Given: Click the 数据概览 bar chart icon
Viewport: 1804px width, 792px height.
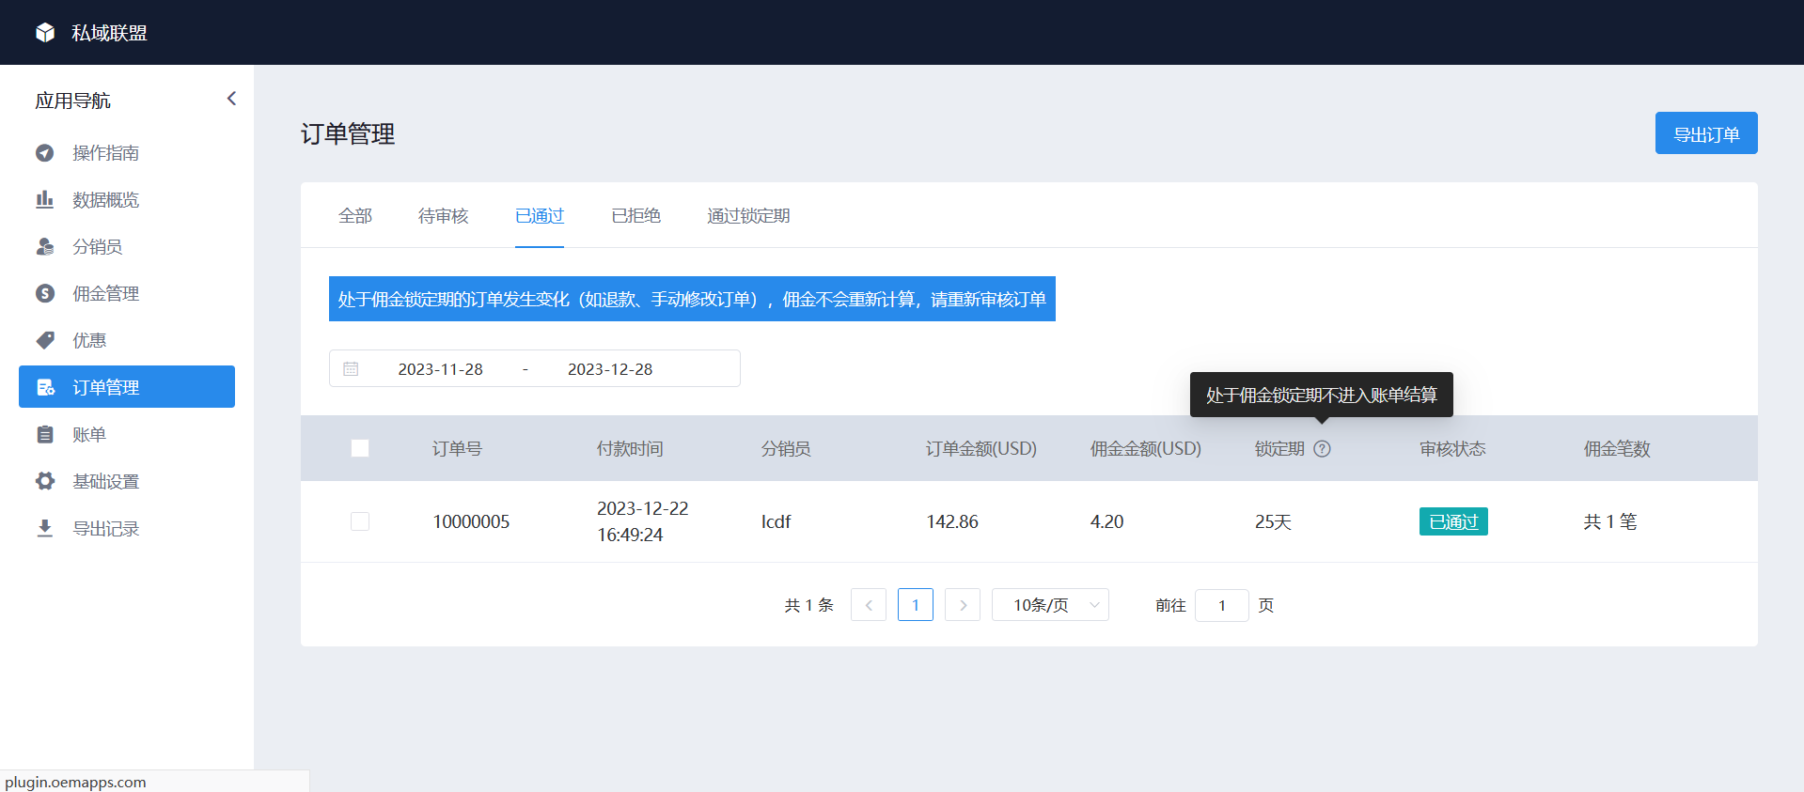Looking at the screenshot, I should (x=45, y=199).
